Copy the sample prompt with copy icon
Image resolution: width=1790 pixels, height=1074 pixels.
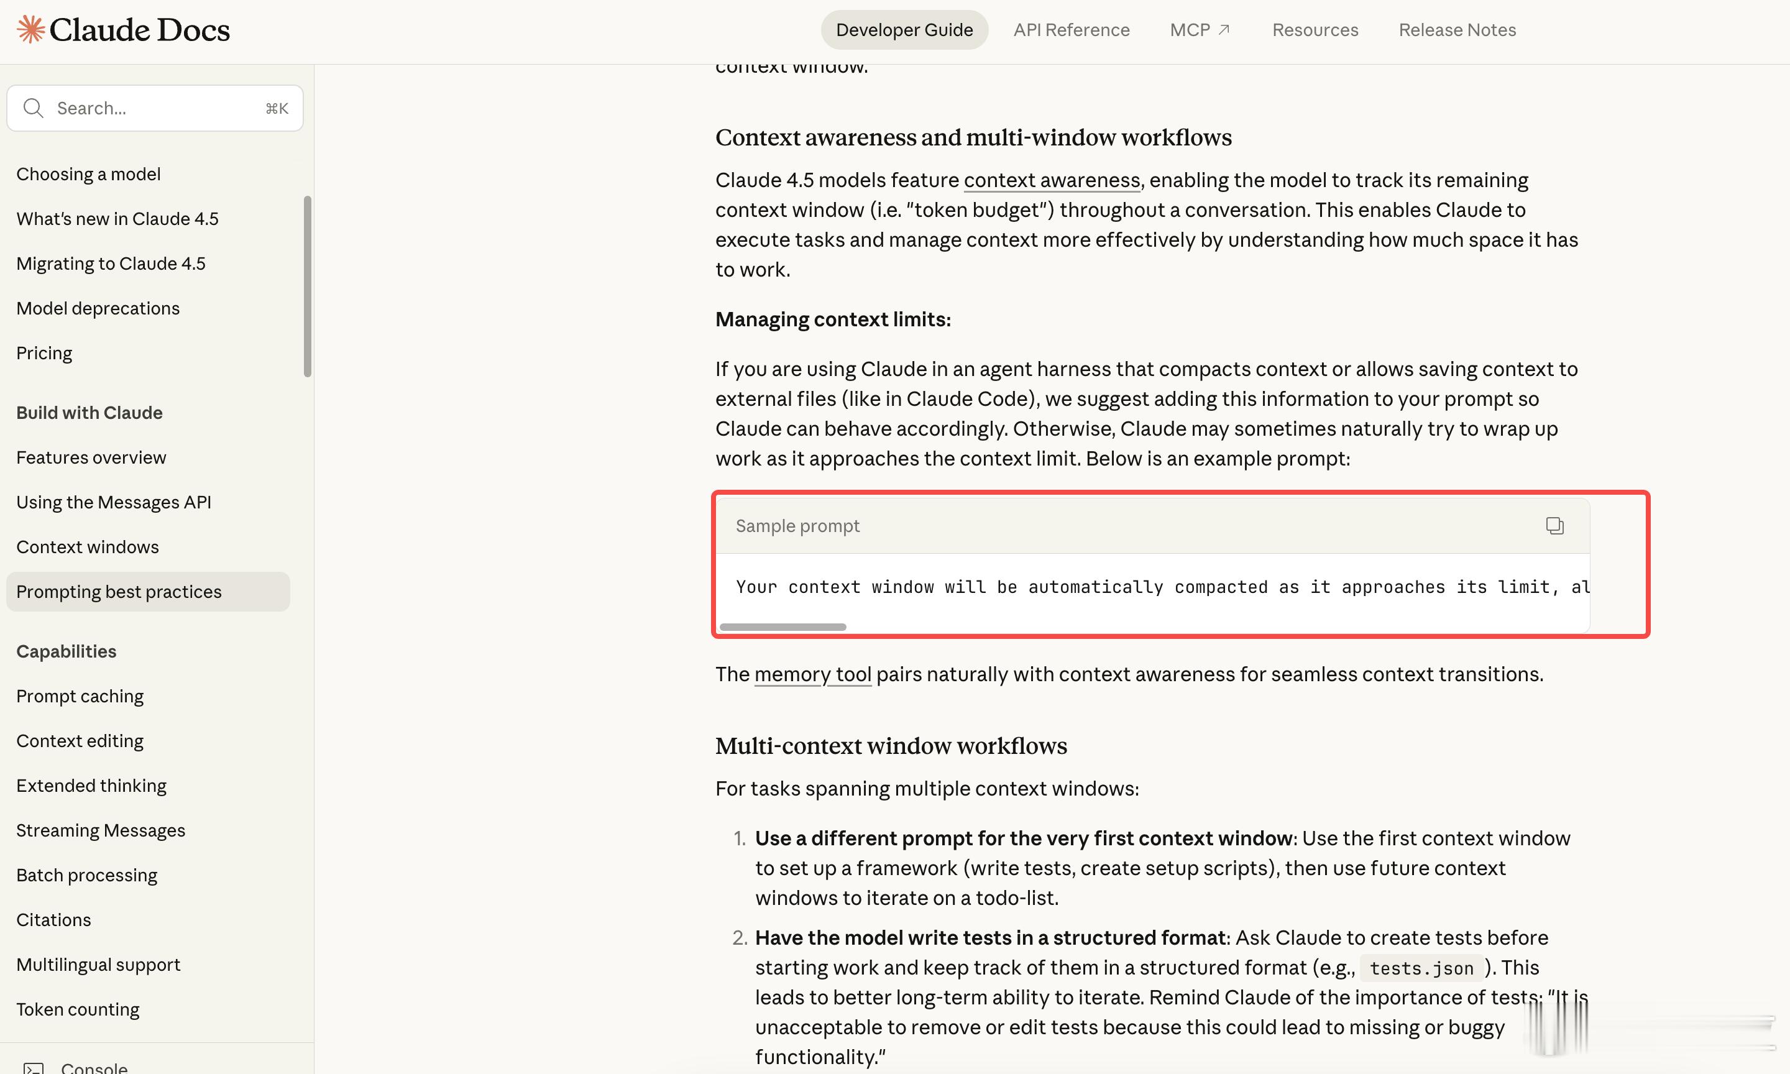coord(1554,525)
